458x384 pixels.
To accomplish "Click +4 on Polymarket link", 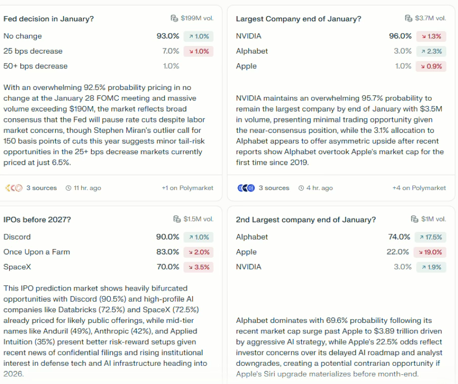I will (x=419, y=188).
